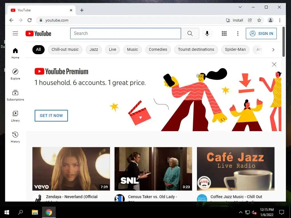Select the All filter chip

[x=38, y=49]
